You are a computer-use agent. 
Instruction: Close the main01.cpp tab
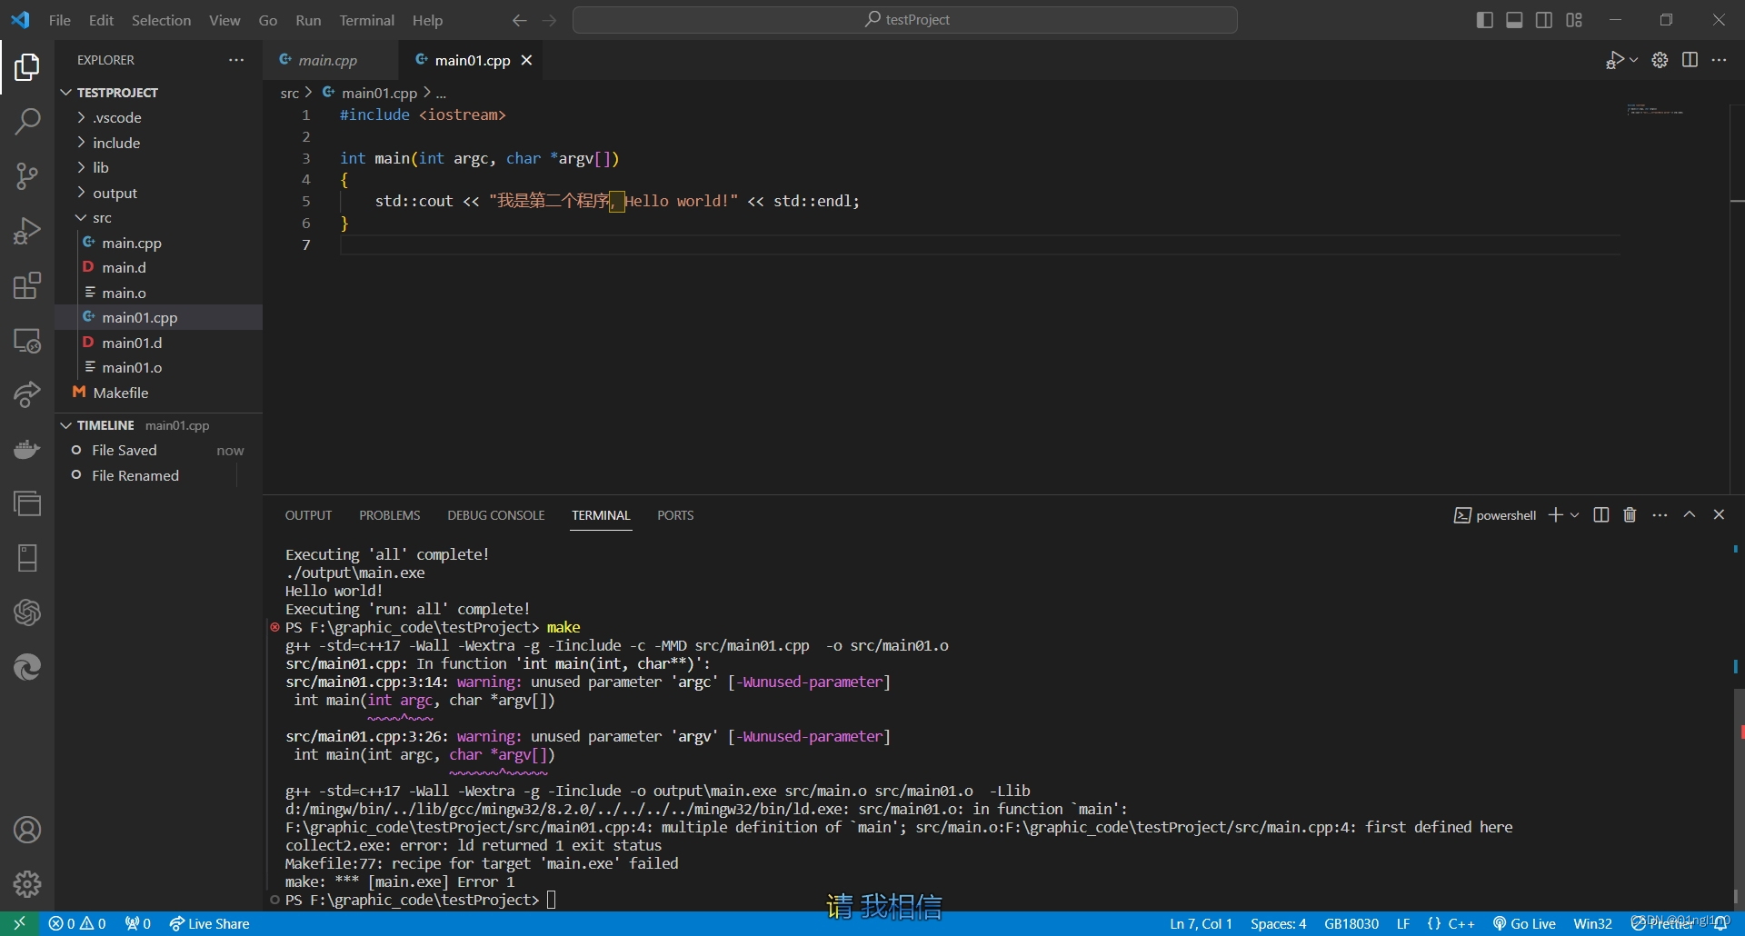(x=526, y=60)
